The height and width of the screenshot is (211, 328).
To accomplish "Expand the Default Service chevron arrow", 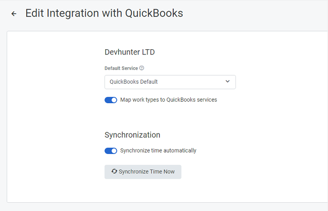I will click(x=228, y=82).
